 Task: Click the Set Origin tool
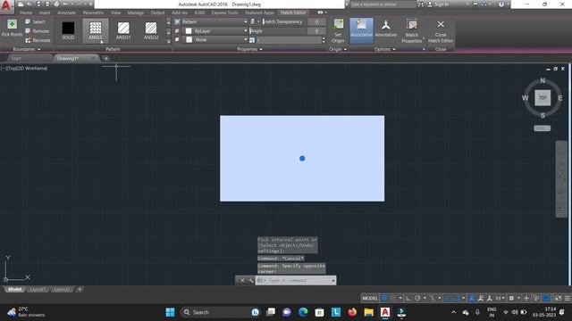(x=338, y=31)
